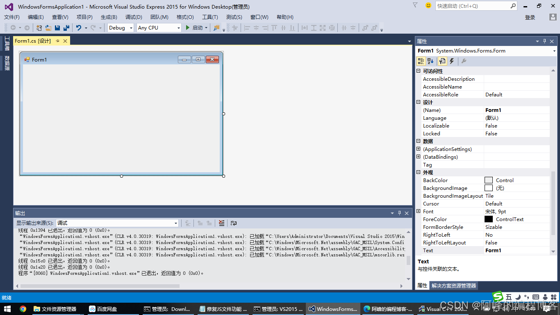Click the Save All icon
Viewport: 560px width, 315px height.
(x=66, y=27)
